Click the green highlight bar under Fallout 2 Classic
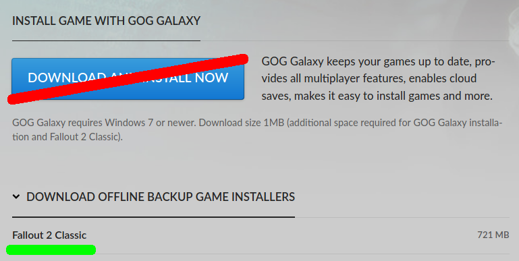Screen dimensions: 519x261 [51, 250]
